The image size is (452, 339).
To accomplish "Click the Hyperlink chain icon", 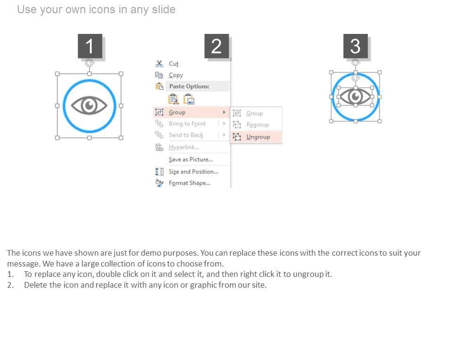I will [x=159, y=147].
